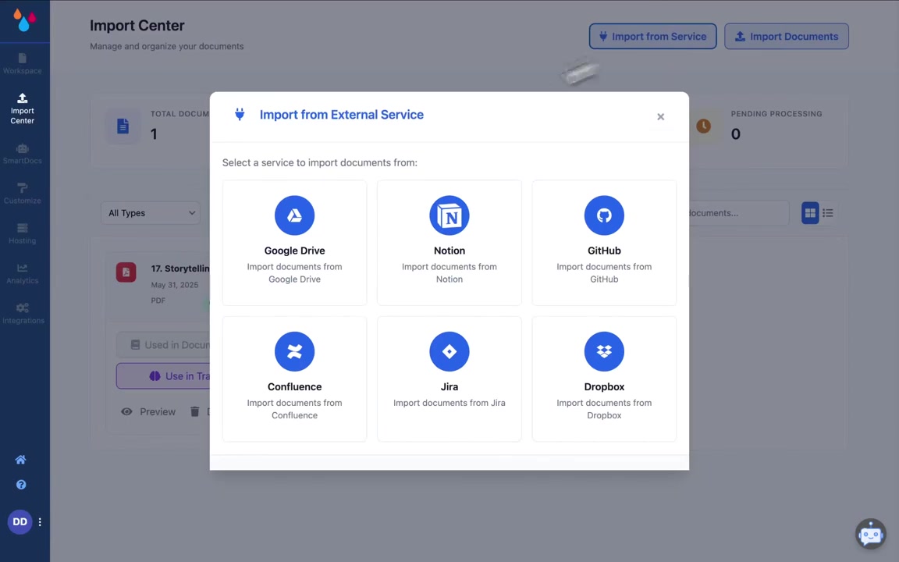899x562 pixels.
Task: Open the user options three-dot menu
Action: pyautogui.click(x=40, y=522)
